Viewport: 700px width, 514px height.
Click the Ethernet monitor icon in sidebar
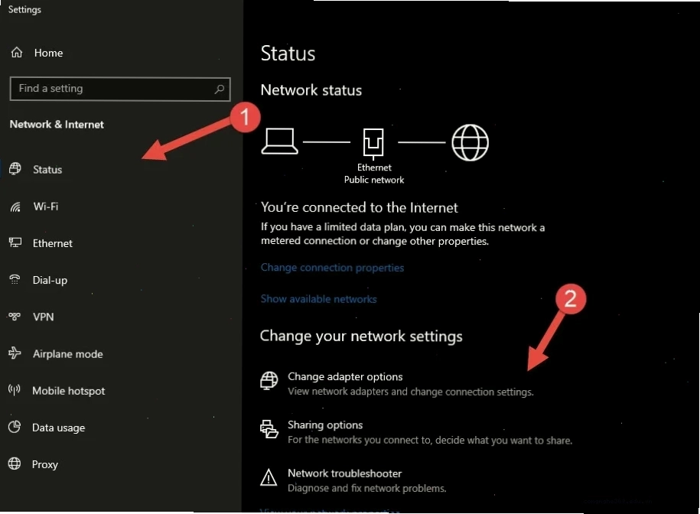click(x=15, y=242)
